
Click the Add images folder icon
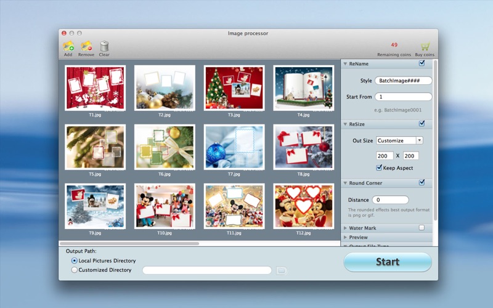68,47
